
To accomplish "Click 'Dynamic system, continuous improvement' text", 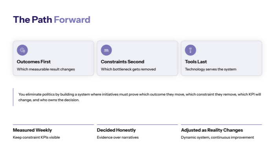I will (x=217, y=137).
